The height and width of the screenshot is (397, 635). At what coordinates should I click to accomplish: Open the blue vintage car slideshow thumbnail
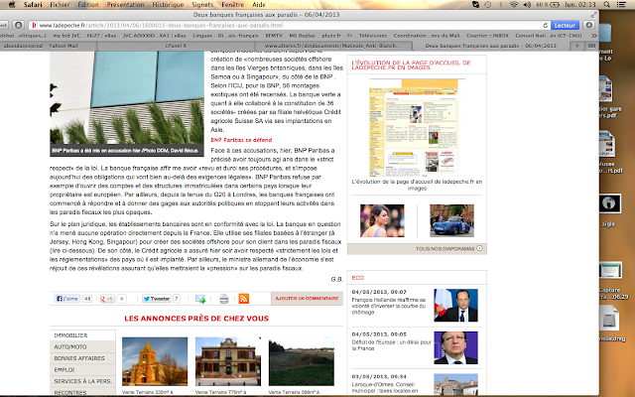[452, 220]
